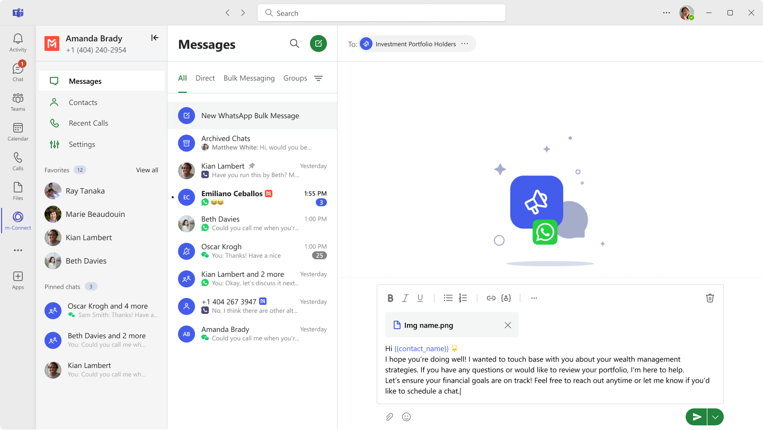Open the profile avatar in title bar
This screenshot has height=430, width=763.
pyautogui.click(x=687, y=13)
